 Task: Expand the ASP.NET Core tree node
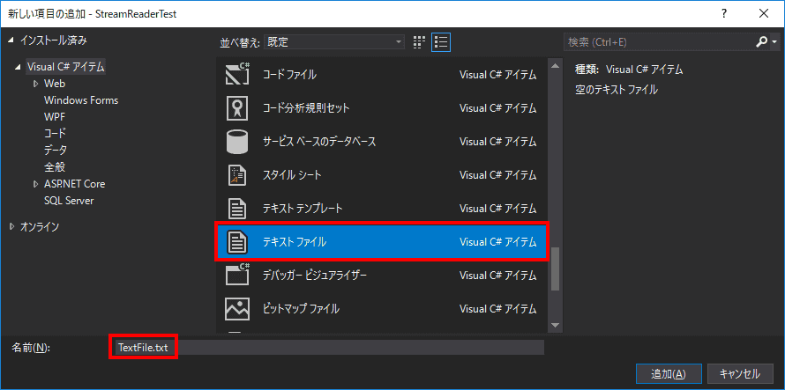tap(35, 183)
